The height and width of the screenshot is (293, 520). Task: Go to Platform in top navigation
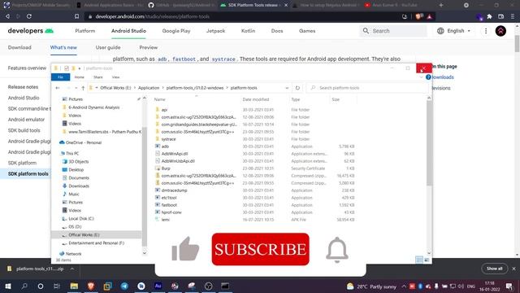[x=84, y=31]
